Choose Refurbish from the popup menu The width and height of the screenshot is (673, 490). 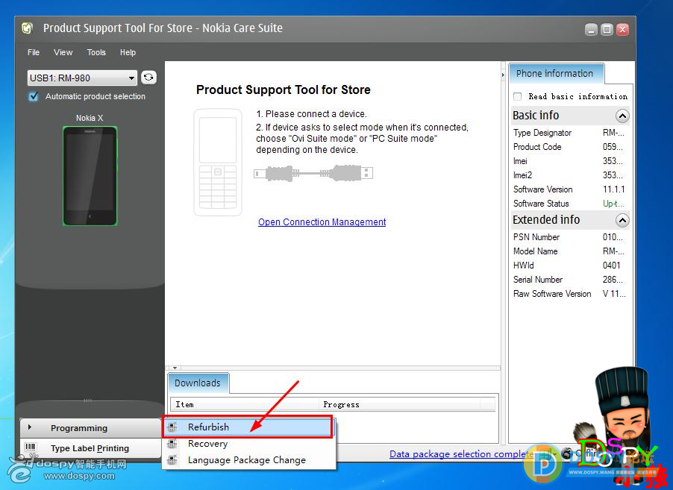click(x=248, y=427)
